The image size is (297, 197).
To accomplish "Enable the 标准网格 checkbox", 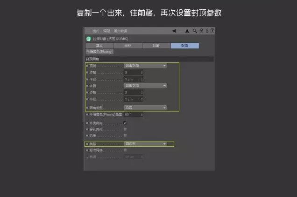I will [x=125, y=150].
